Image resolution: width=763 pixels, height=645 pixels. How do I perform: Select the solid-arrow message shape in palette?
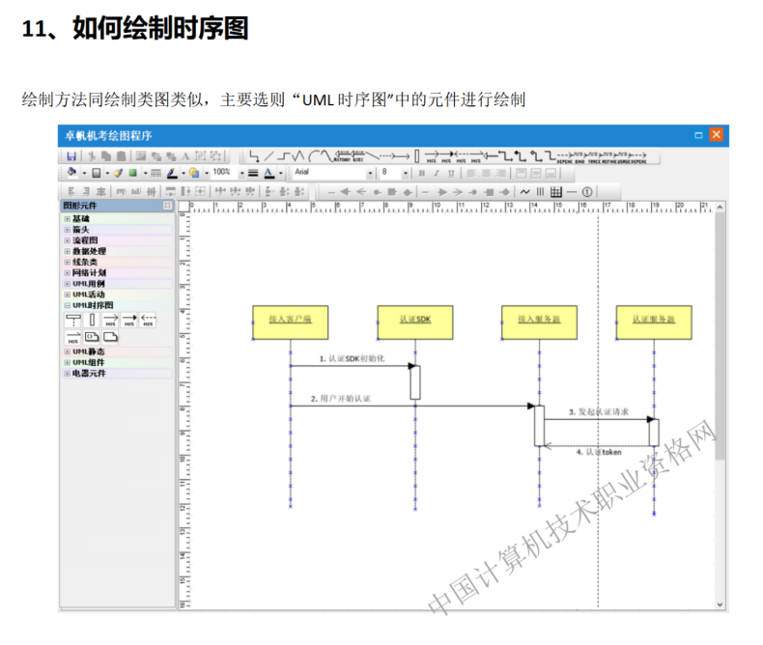point(129,320)
